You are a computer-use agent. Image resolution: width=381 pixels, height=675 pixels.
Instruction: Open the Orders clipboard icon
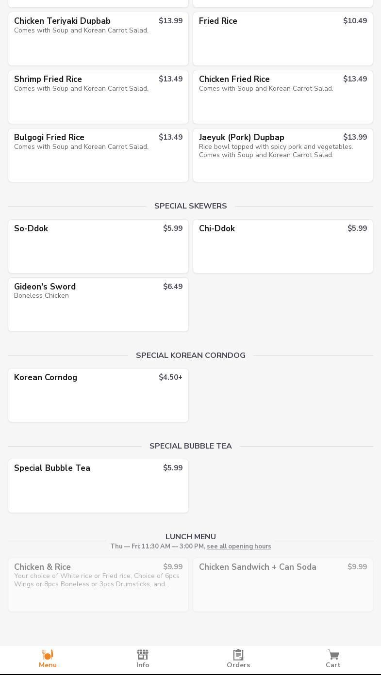click(238, 655)
